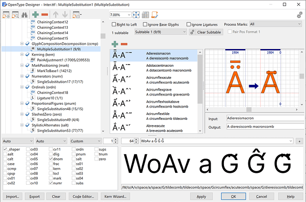The image size is (306, 202).
Task: Enable the Right to Left checkbox
Action: 114,24
